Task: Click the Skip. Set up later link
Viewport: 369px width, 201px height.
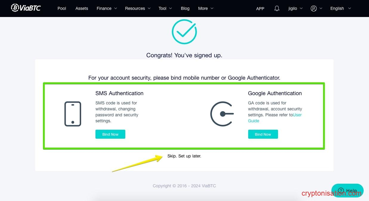Action: 184,156
